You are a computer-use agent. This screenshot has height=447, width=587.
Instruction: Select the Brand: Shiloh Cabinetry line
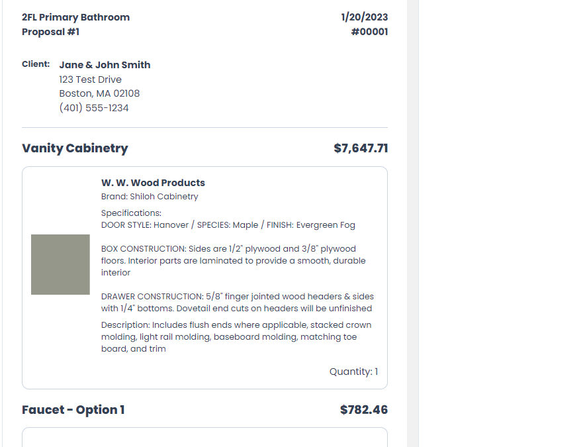tap(150, 196)
